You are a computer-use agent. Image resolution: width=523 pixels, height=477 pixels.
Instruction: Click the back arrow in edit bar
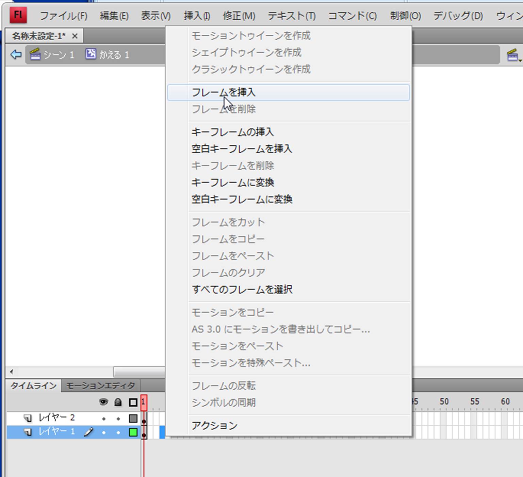[16, 54]
